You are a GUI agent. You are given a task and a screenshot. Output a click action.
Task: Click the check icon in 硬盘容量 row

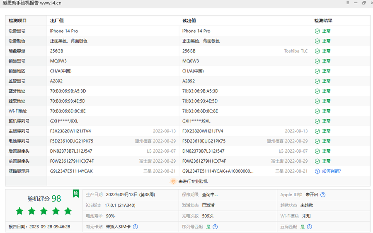(x=317, y=51)
